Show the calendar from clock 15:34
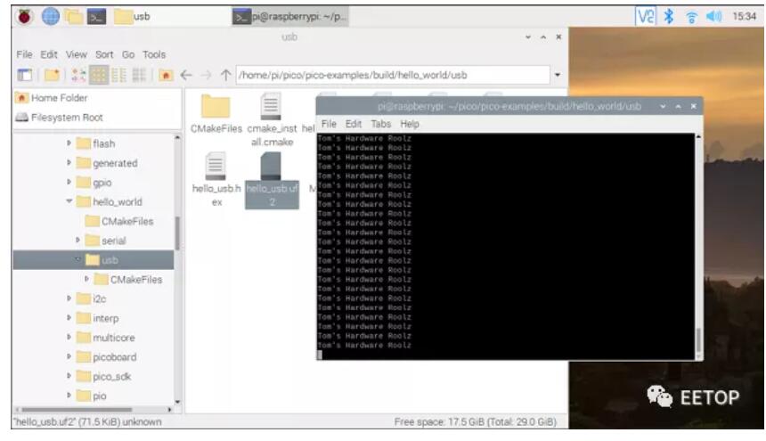 pos(744,17)
